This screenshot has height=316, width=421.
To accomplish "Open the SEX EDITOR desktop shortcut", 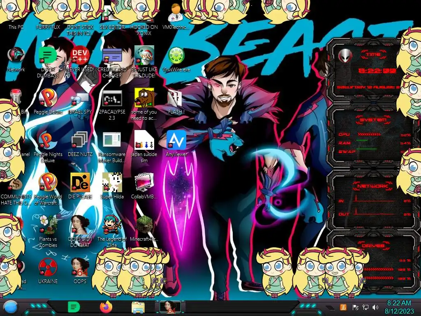I will pos(112,16).
